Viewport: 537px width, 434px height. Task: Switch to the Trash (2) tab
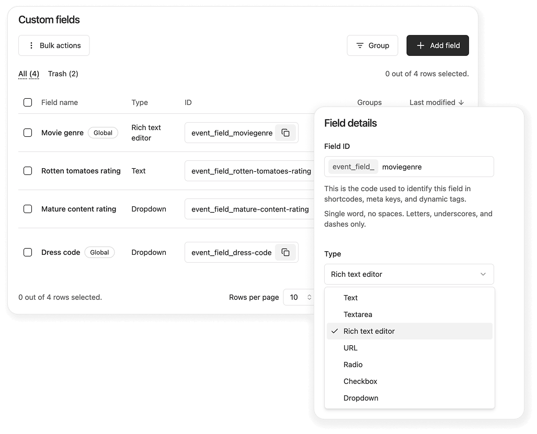[x=63, y=74]
